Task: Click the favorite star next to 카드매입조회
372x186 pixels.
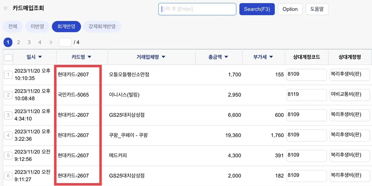Action: pos(6,8)
